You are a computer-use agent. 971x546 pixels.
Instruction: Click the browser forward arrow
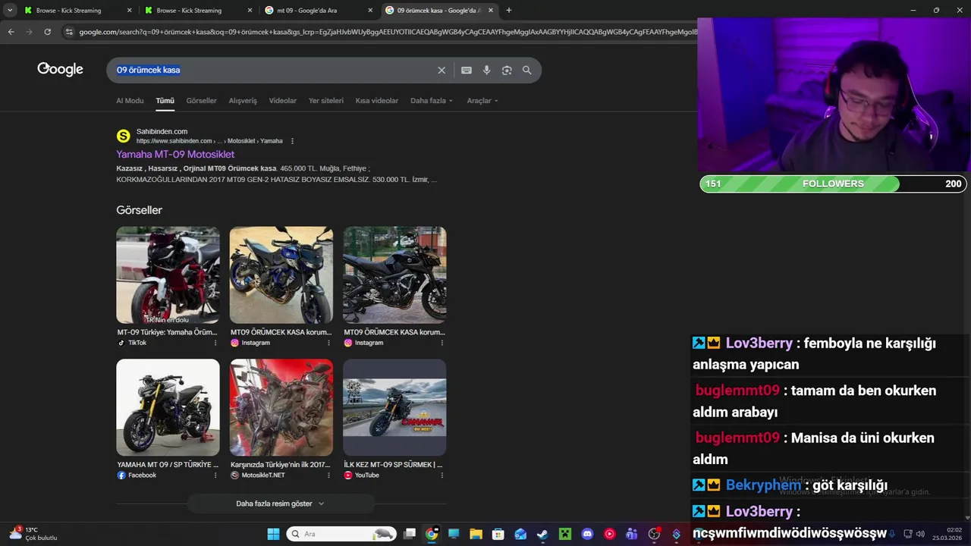(x=29, y=32)
